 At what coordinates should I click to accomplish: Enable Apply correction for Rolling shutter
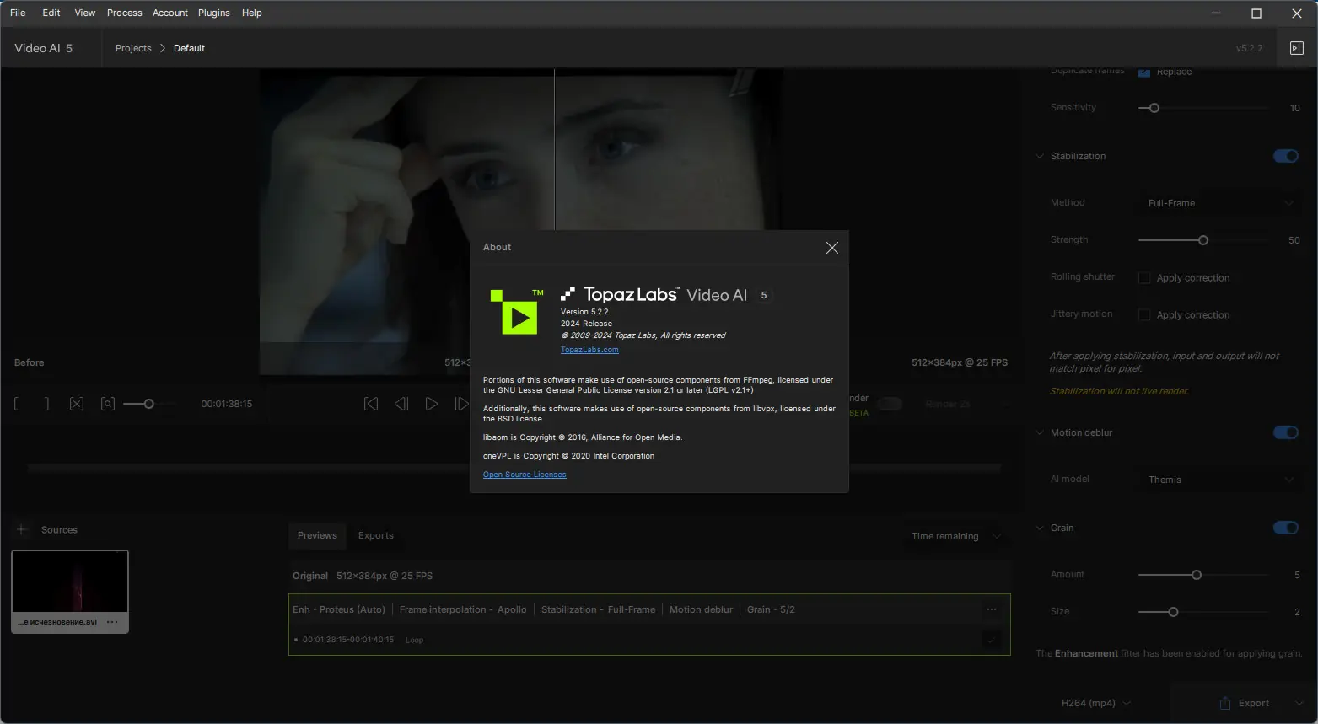1143,277
